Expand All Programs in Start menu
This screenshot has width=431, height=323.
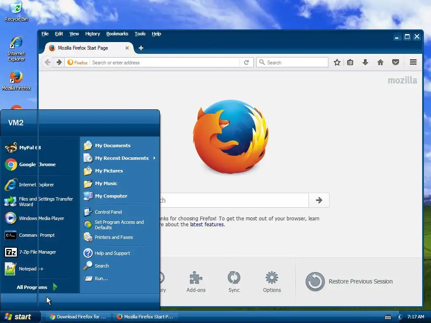37,287
